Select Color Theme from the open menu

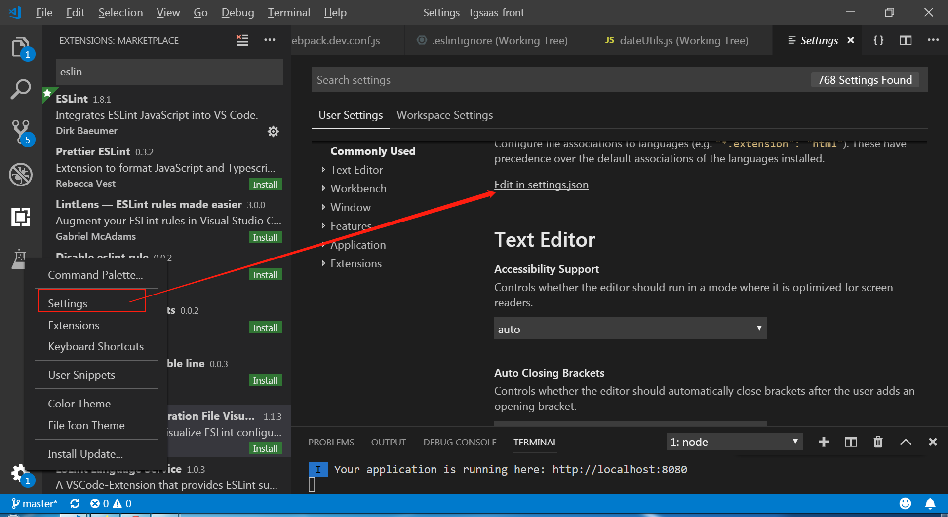click(x=79, y=403)
